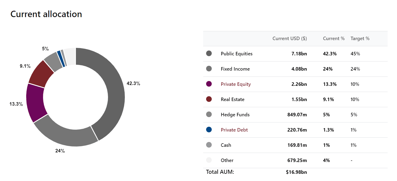
Task: Click the Current USD ($) column header
Action: coord(290,38)
